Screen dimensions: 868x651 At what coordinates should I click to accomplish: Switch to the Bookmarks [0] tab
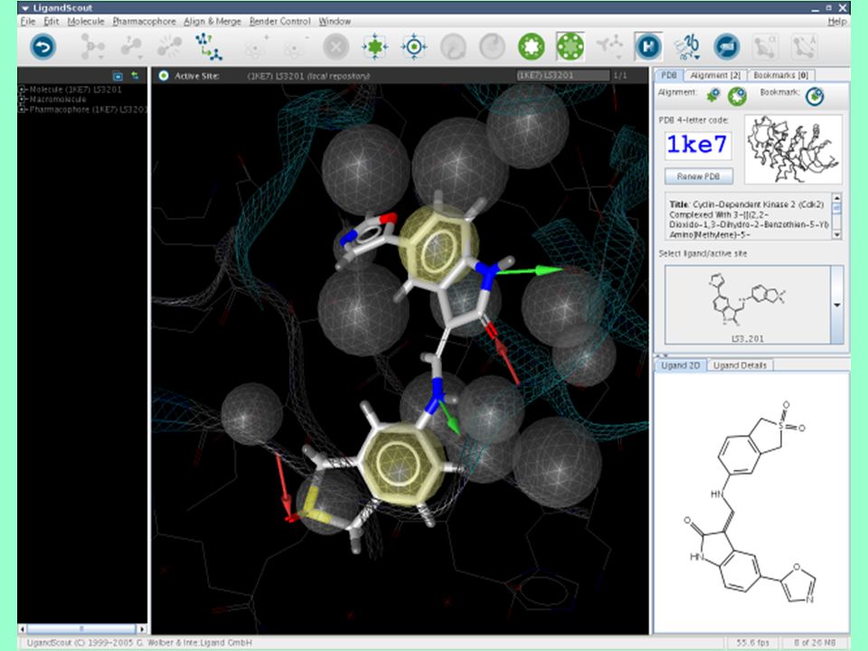click(x=780, y=75)
